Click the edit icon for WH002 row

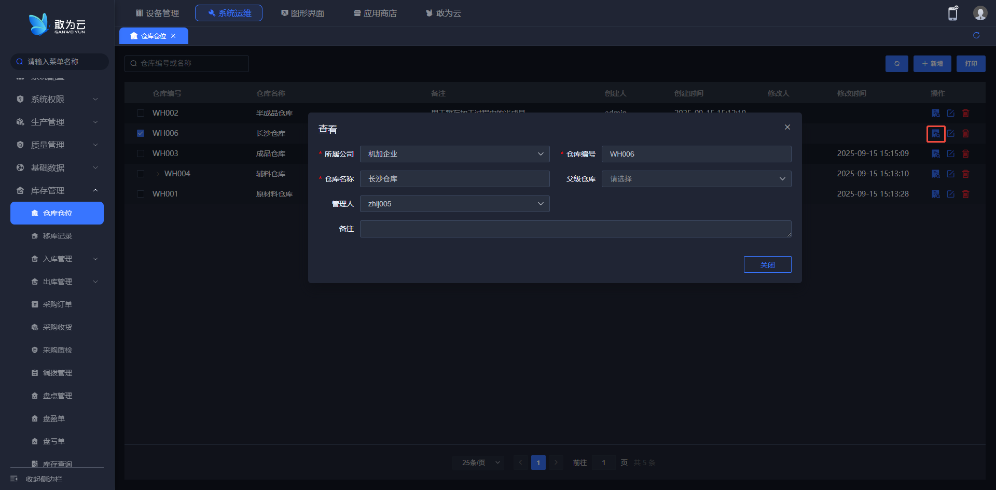[x=950, y=113]
